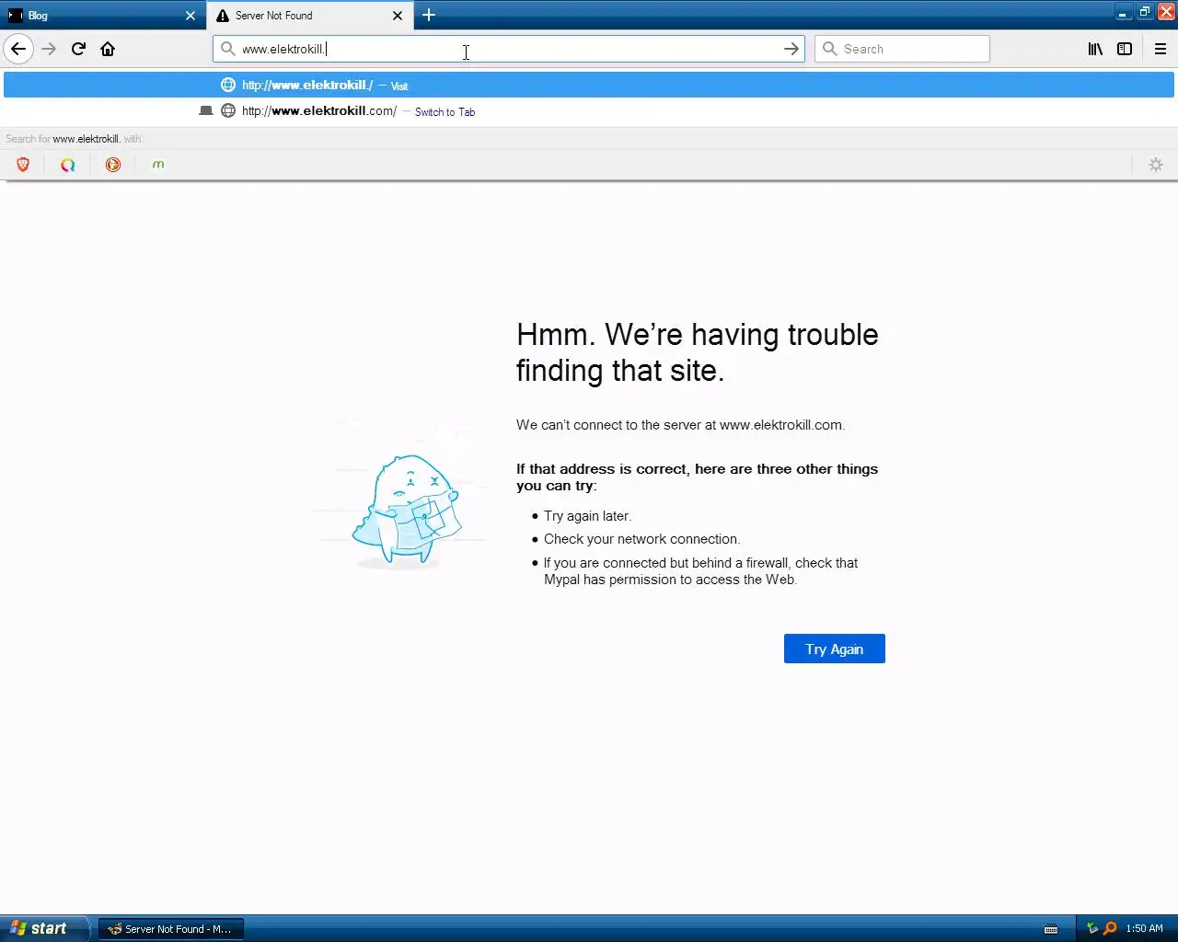Image resolution: width=1178 pixels, height=942 pixels.
Task: Toggle the sidebars icon
Action: click(1125, 49)
